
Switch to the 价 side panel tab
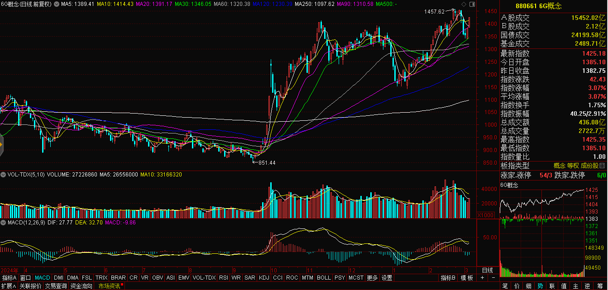(517, 286)
